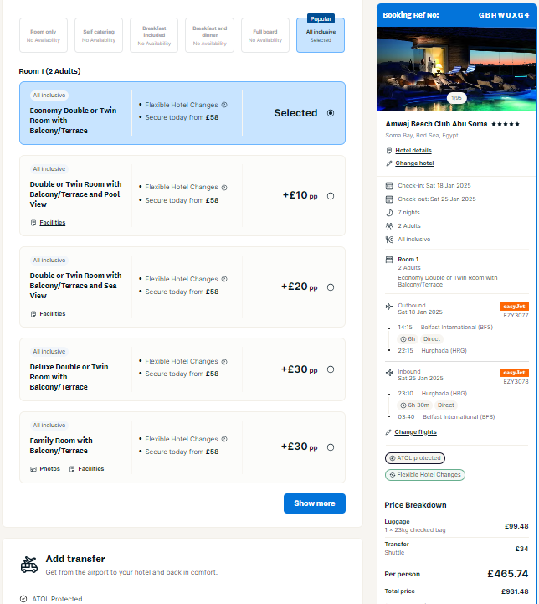This screenshot has width=539, height=604.
Task: Open Flexible Hotel Changes info icon in Sea View room
Action: click(224, 279)
